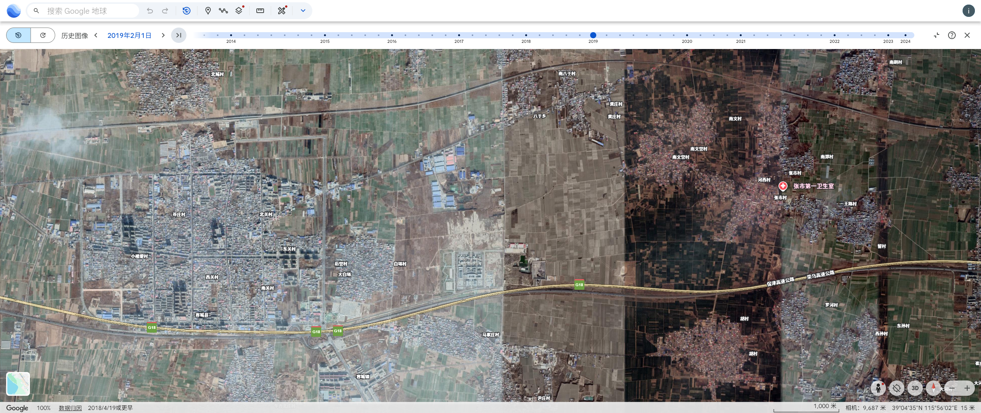Click the 数据归因 attribution link
981x413 pixels.
[x=70, y=408]
